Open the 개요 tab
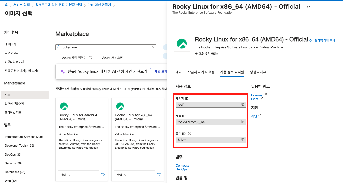This screenshot has width=343, height=183. pyautogui.click(x=179, y=72)
